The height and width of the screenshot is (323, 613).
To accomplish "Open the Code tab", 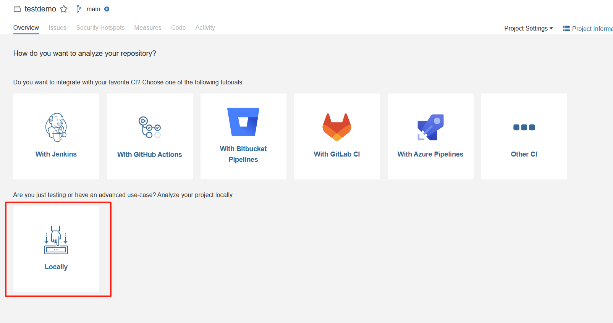I will pyautogui.click(x=178, y=27).
